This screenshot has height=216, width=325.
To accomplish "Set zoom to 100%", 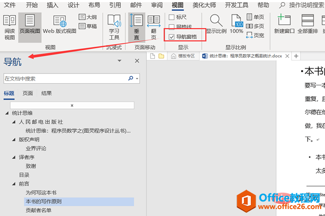I will pos(237,26).
